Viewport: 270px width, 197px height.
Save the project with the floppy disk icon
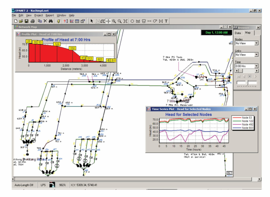coord(26,21)
